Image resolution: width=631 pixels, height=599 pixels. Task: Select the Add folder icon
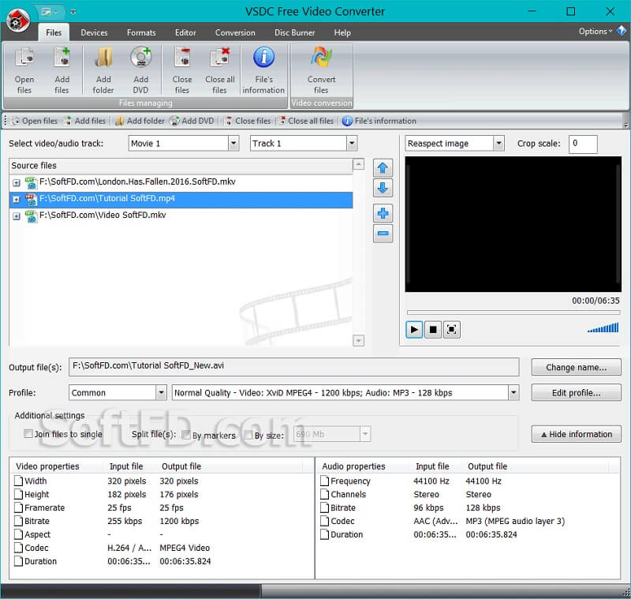[103, 69]
